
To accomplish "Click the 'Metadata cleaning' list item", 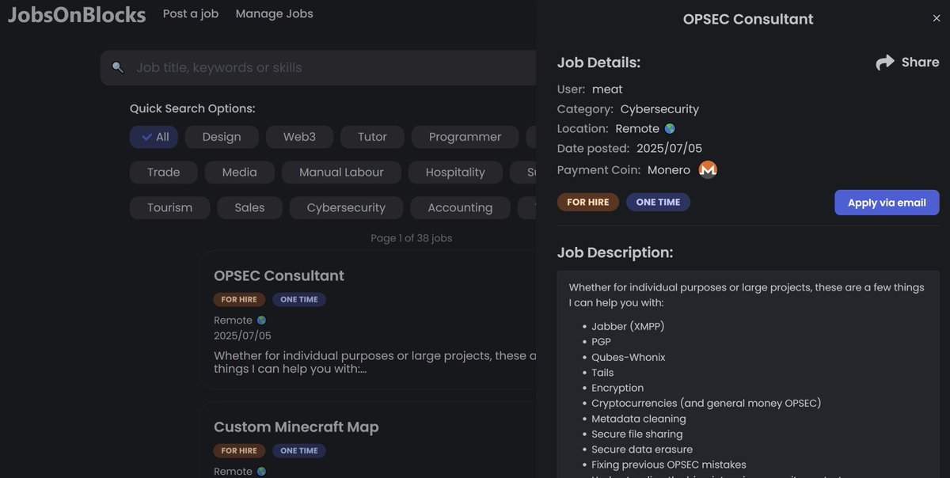I will 639,419.
